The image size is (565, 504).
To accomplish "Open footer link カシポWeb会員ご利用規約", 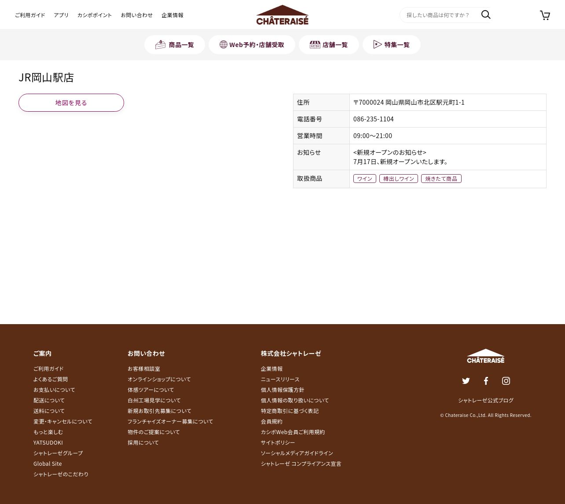I will [293, 432].
